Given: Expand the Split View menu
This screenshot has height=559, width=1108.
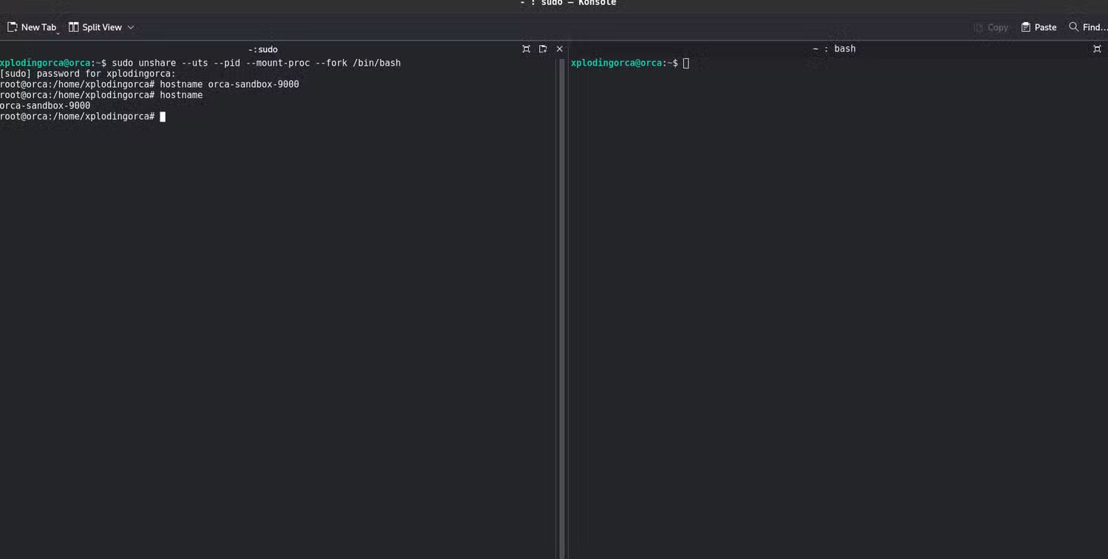Looking at the screenshot, I should coord(102,27).
